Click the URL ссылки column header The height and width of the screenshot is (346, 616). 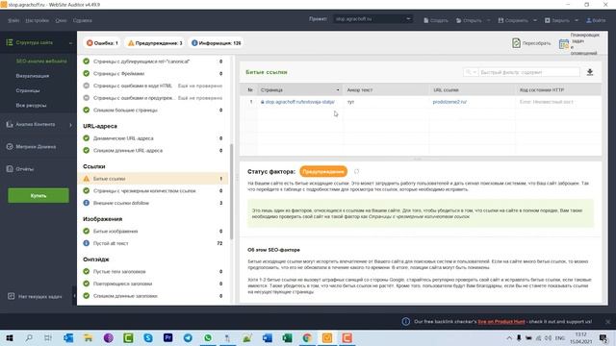click(x=472, y=89)
